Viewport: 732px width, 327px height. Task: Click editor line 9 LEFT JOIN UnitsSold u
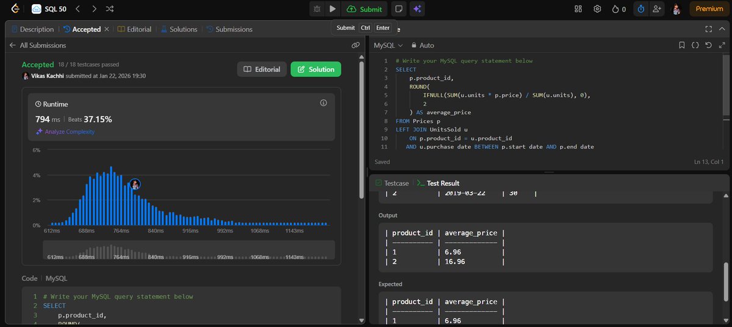[x=431, y=129]
